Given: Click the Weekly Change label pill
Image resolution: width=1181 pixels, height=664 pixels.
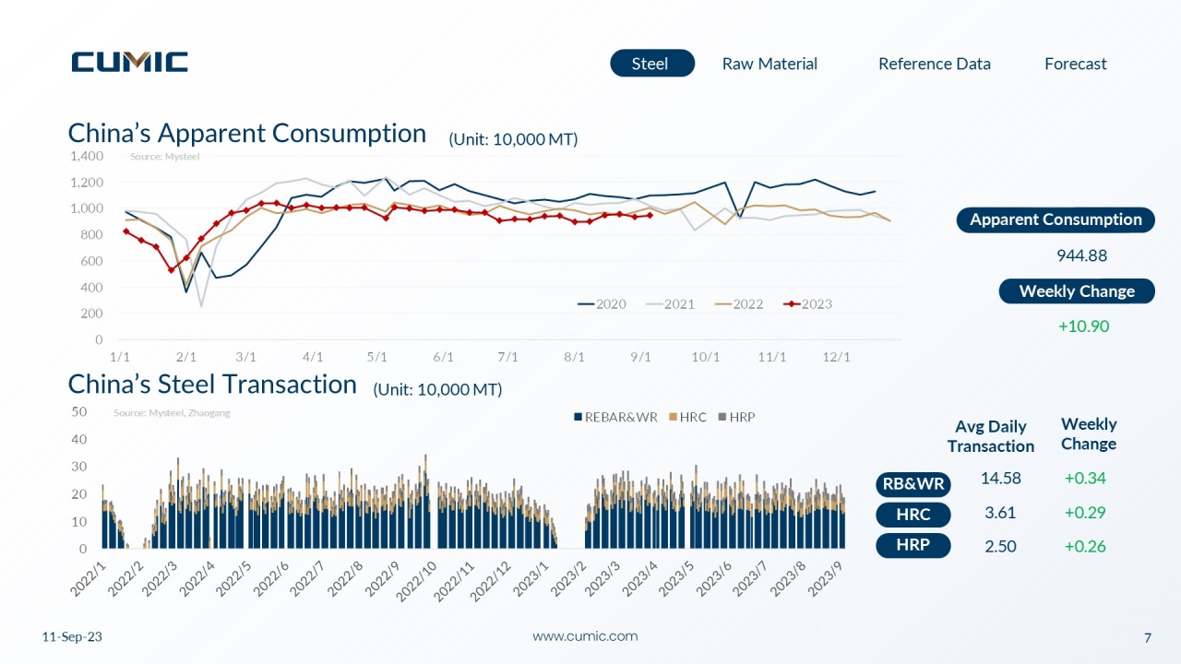Looking at the screenshot, I should pyautogui.click(x=1077, y=291).
